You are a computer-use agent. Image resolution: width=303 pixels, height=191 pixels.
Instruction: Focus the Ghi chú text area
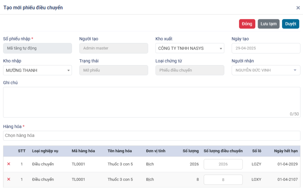(x=151, y=102)
